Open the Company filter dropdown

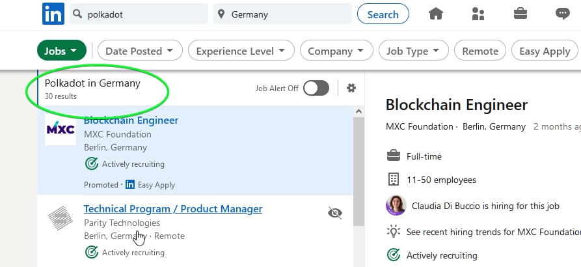tap(336, 50)
